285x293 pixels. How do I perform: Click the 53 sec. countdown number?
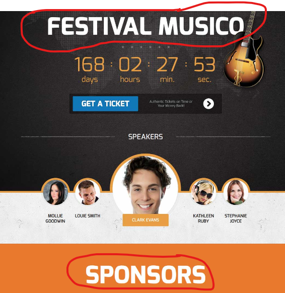click(x=204, y=64)
